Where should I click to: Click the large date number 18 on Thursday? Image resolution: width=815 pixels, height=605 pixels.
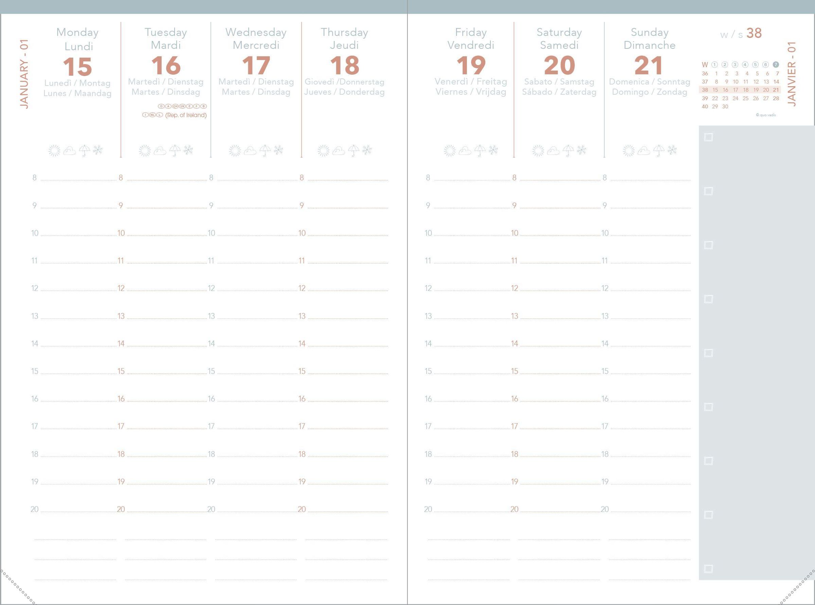click(x=344, y=65)
